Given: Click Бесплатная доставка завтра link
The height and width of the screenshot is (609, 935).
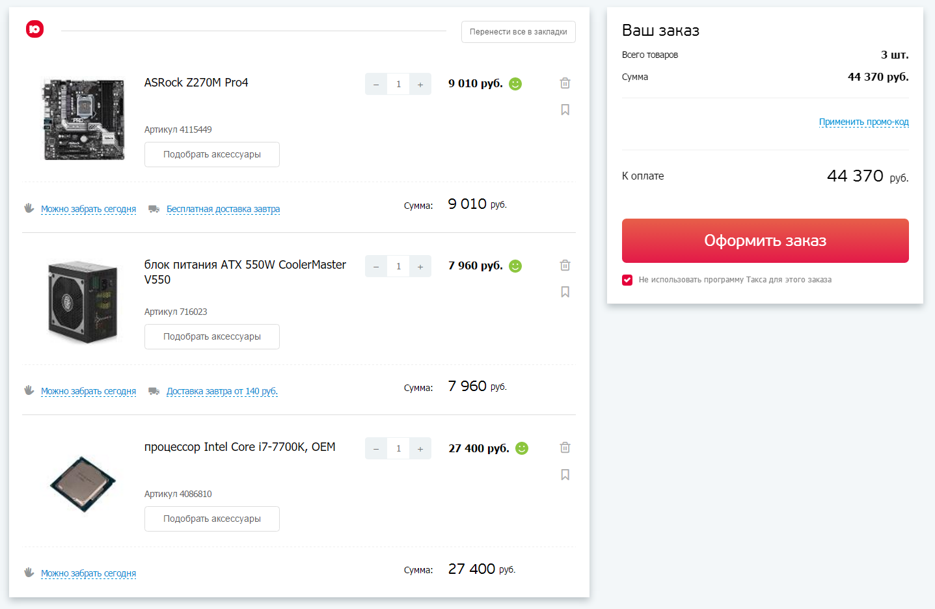Looking at the screenshot, I should click(223, 209).
